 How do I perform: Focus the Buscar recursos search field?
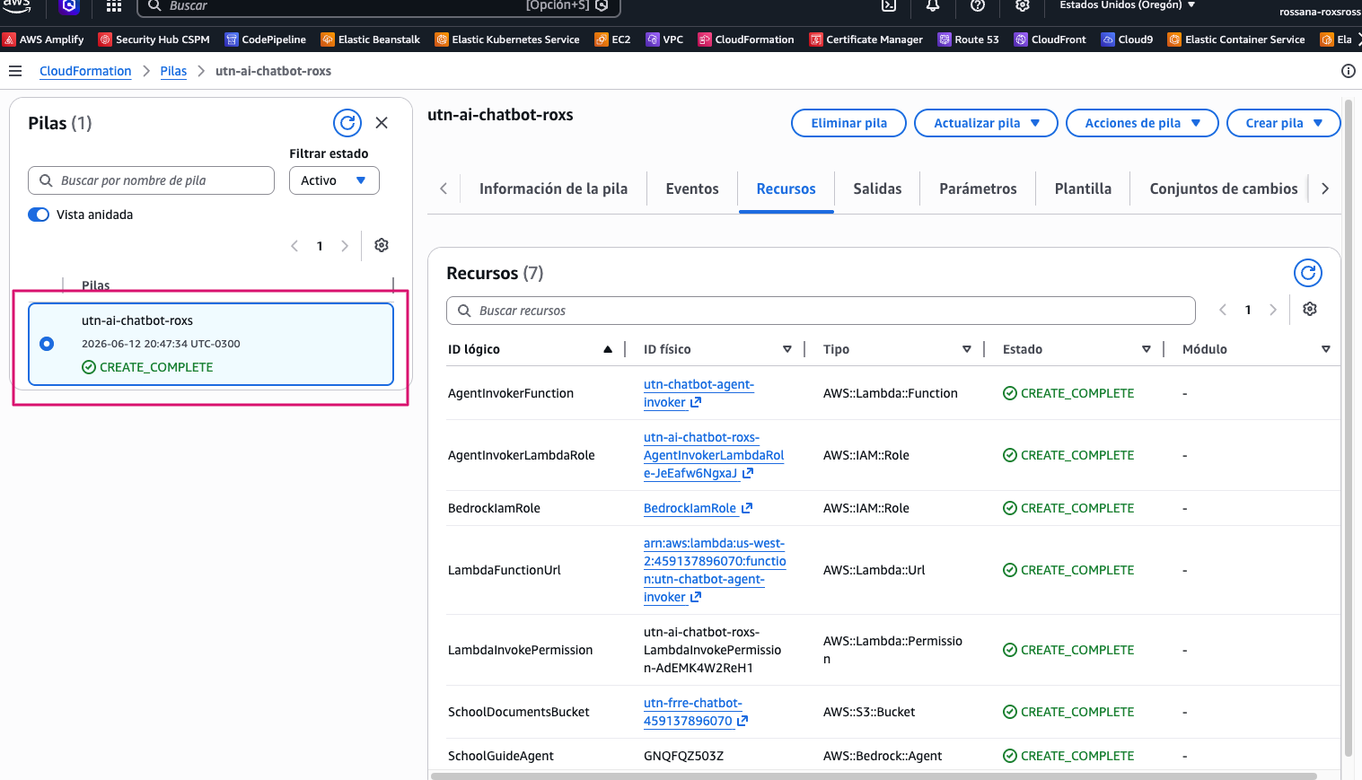(821, 311)
